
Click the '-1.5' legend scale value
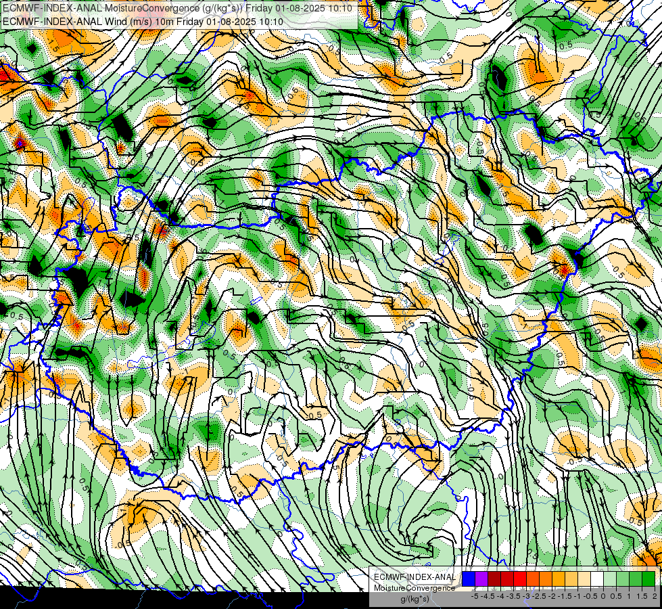pyautogui.click(x=565, y=596)
